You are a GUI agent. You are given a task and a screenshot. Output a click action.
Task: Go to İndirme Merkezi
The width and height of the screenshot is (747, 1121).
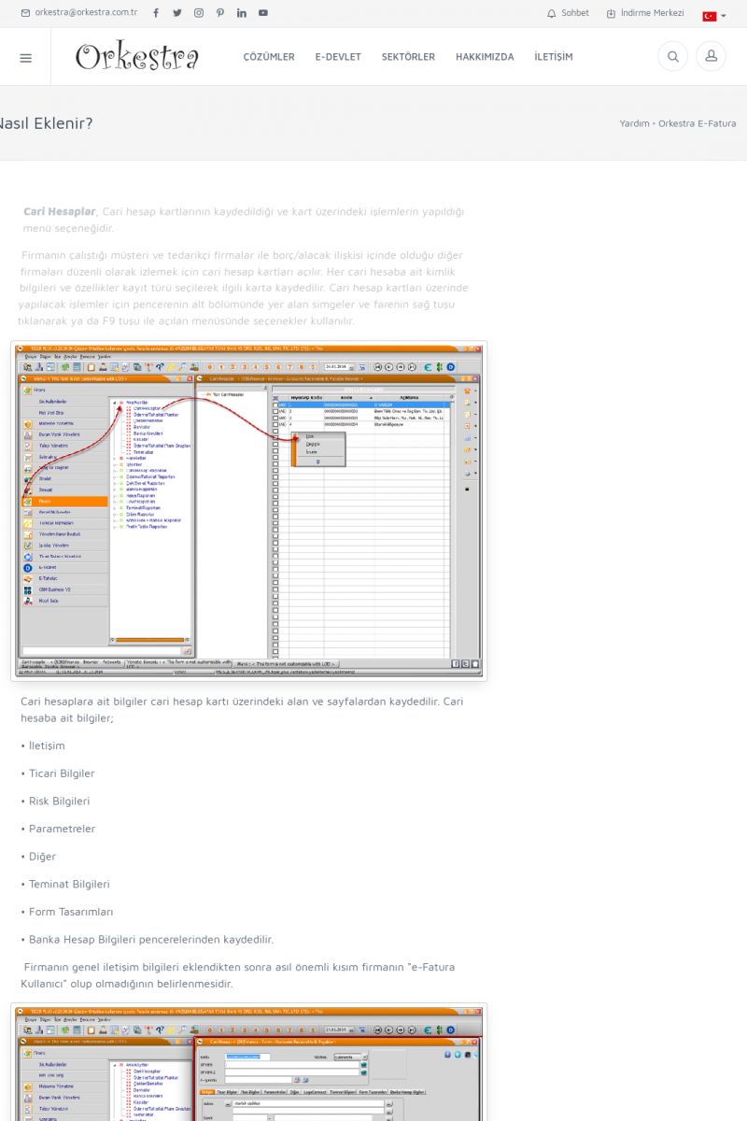point(645,13)
